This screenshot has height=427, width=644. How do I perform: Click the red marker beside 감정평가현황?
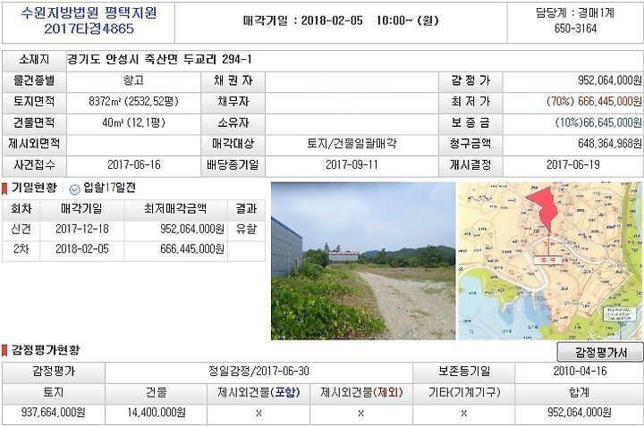click(4, 351)
